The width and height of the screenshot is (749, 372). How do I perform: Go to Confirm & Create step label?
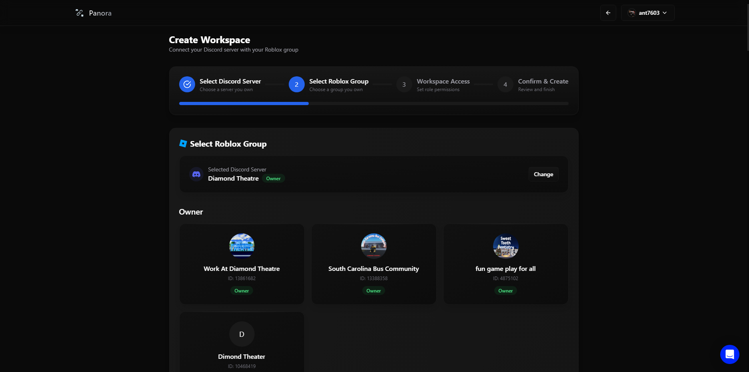point(543,82)
